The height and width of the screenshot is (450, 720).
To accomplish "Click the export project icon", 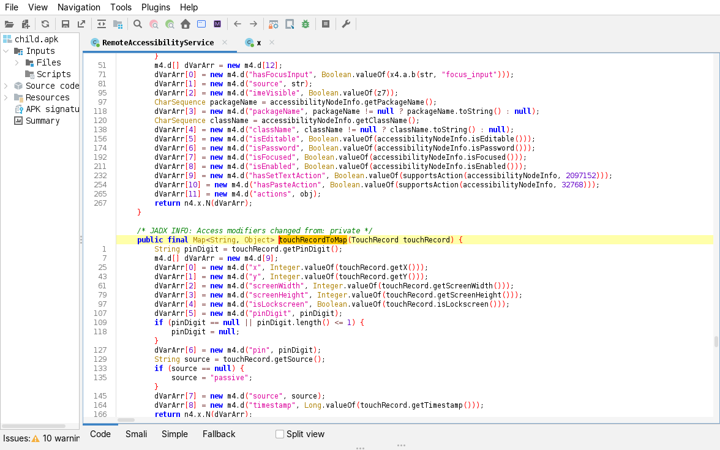I will pyautogui.click(x=81, y=24).
